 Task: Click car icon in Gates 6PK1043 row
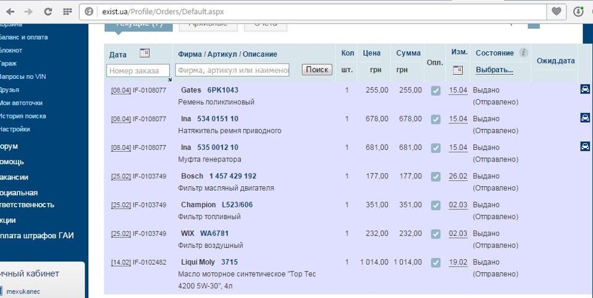pos(585,89)
